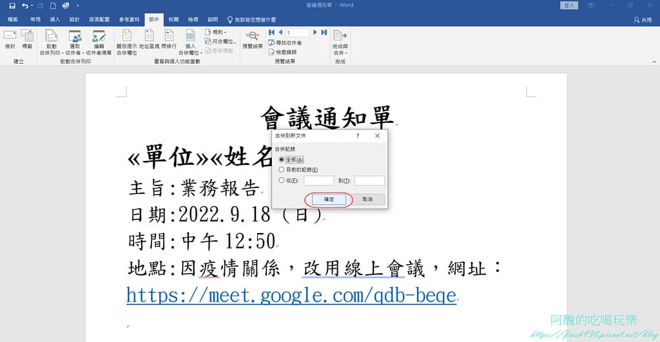Click the record number field in ribbon
The image size is (660, 342).
298,33
